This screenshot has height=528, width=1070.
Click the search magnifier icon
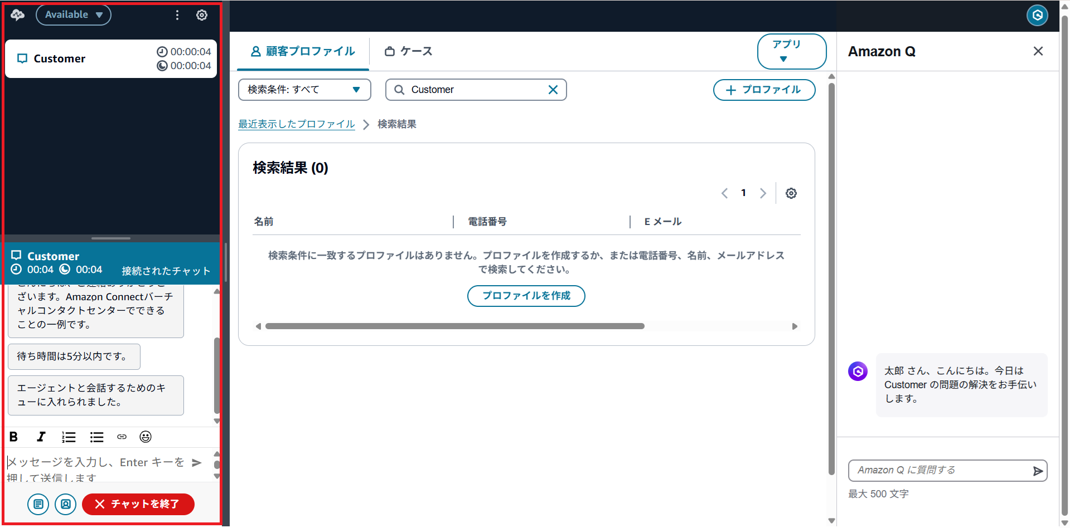399,90
